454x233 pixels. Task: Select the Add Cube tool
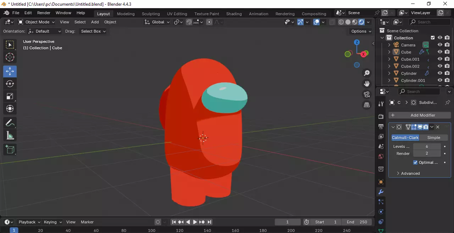tap(10, 150)
